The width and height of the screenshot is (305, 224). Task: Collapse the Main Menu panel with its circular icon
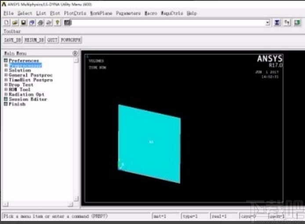pos(75,53)
